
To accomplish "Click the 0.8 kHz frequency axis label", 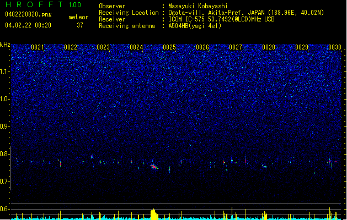I will [x=5, y=154].
